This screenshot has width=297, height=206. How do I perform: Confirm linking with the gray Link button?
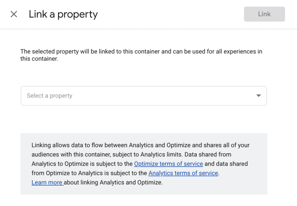click(x=265, y=14)
